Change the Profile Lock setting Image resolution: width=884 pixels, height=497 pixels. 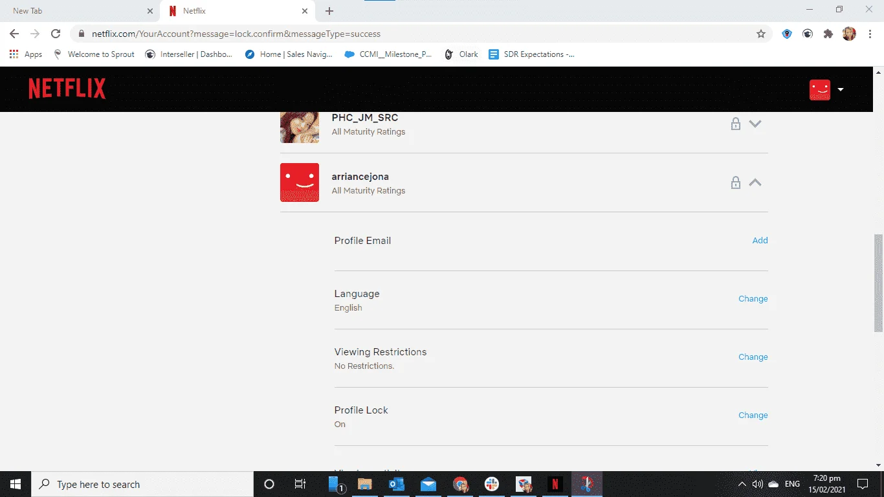753,415
